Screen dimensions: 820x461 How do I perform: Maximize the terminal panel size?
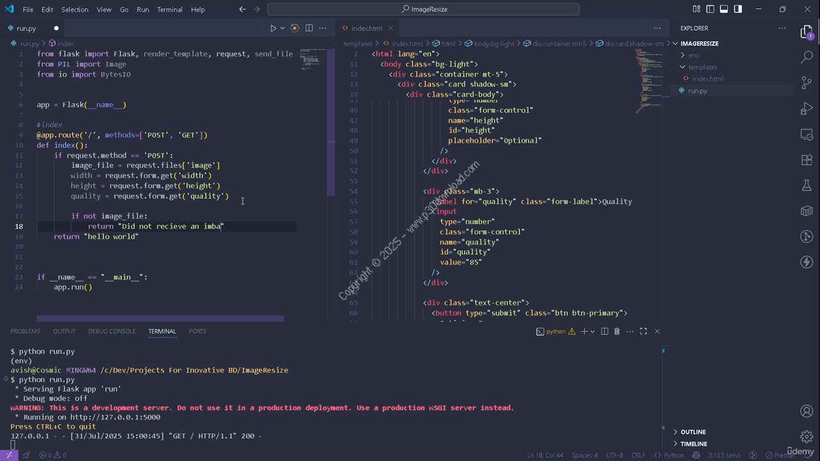[x=643, y=331]
